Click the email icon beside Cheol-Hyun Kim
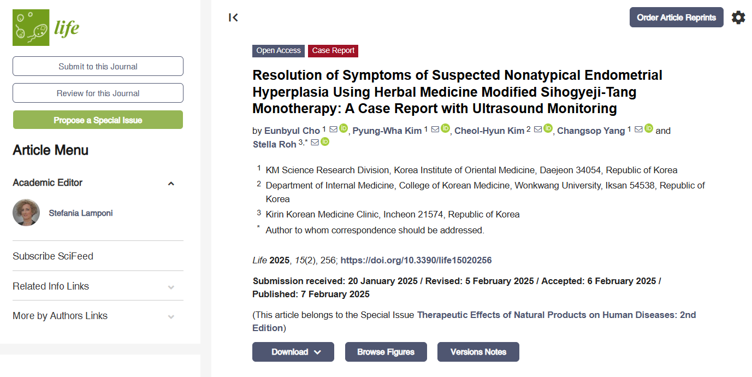This screenshot has height=377, width=752. click(x=537, y=129)
